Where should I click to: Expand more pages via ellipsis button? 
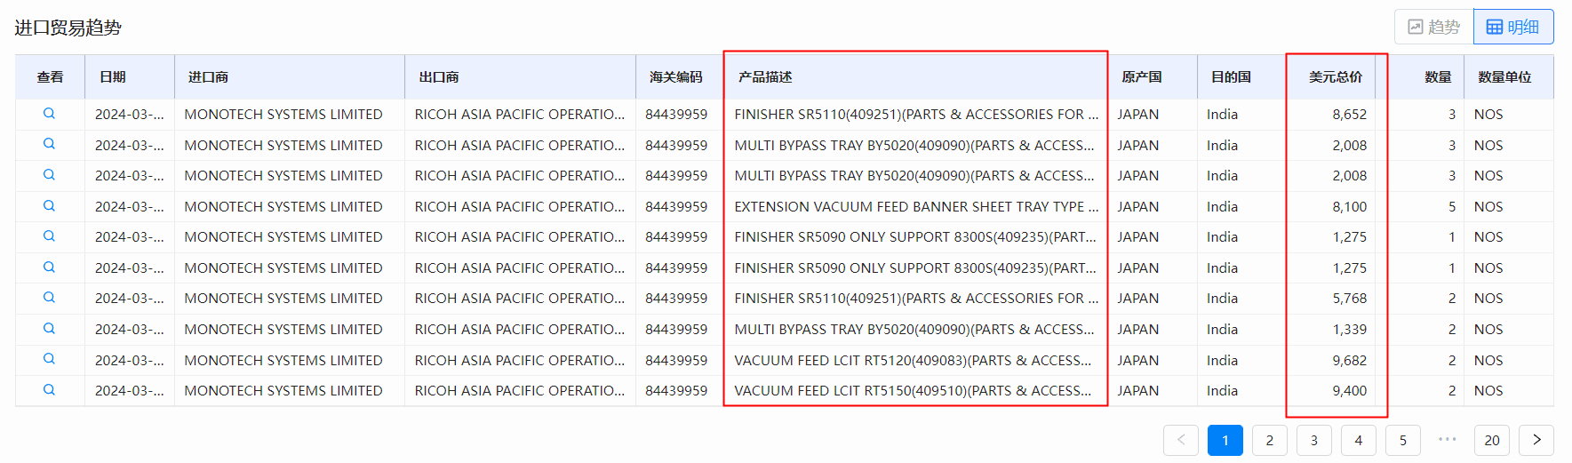(x=1448, y=439)
